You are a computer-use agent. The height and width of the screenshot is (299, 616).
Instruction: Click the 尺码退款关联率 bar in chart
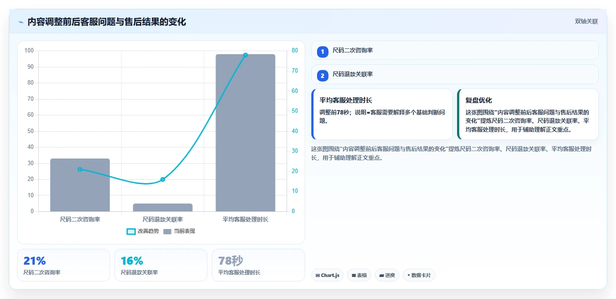[162, 207]
